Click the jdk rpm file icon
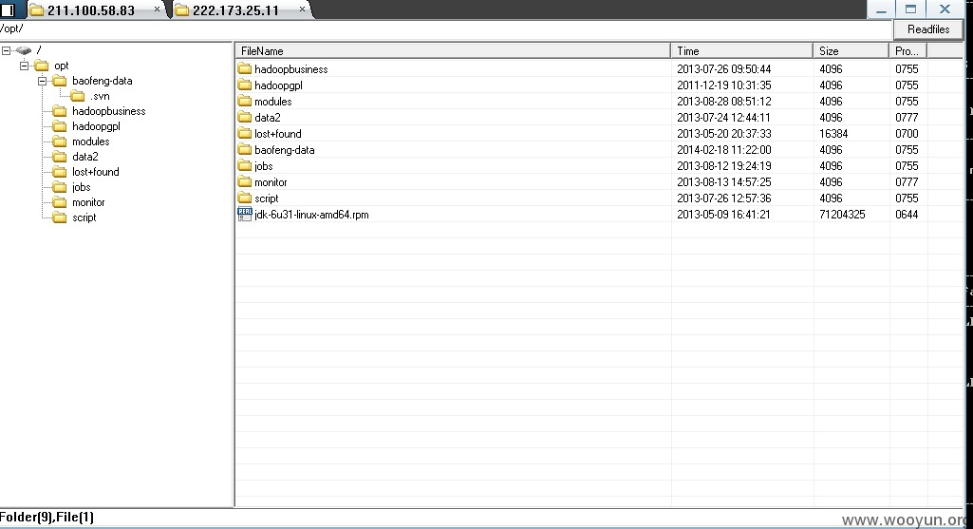Image resolution: width=973 pixels, height=529 pixels. pyautogui.click(x=245, y=215)
